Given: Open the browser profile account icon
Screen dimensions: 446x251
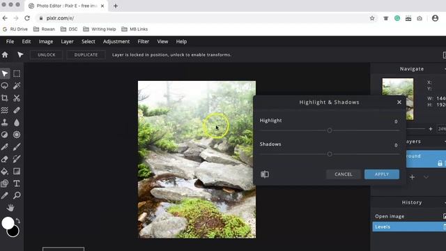Looking at the screenshot, I should tap(435, 18).
